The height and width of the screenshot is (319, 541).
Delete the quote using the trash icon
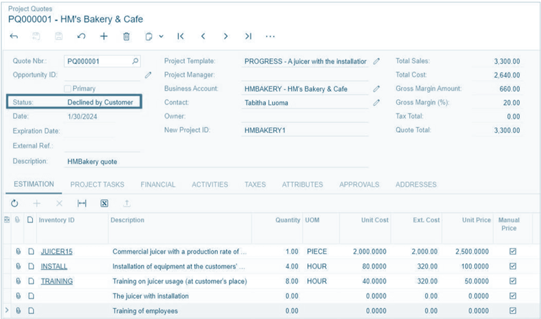(126, 36)
